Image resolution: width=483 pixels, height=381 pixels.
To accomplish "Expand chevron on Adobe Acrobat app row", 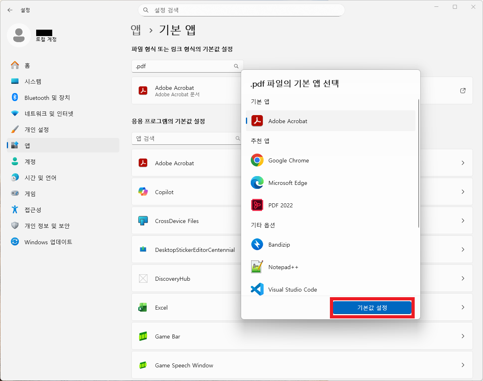I will coord(463,163).
